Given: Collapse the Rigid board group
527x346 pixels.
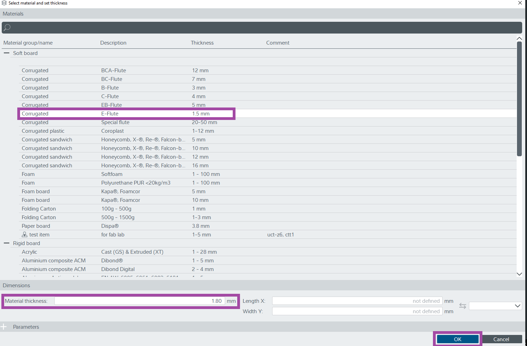Looking at the screenshot, I should click(7, 243).
